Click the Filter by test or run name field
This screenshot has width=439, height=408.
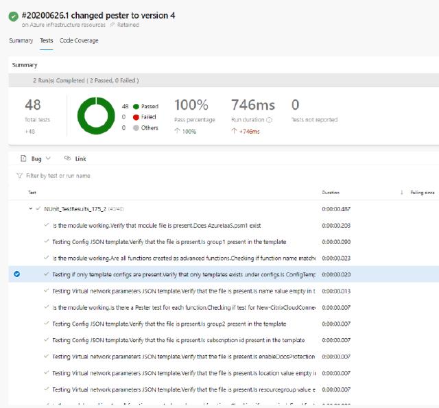(x=103, y=176)
